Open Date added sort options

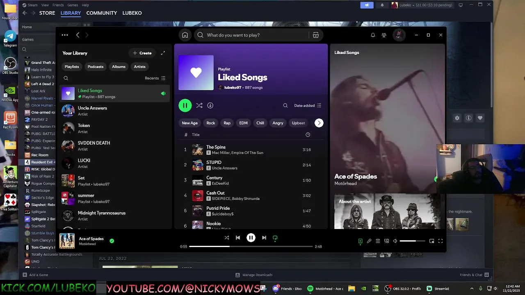click(308, 105)
